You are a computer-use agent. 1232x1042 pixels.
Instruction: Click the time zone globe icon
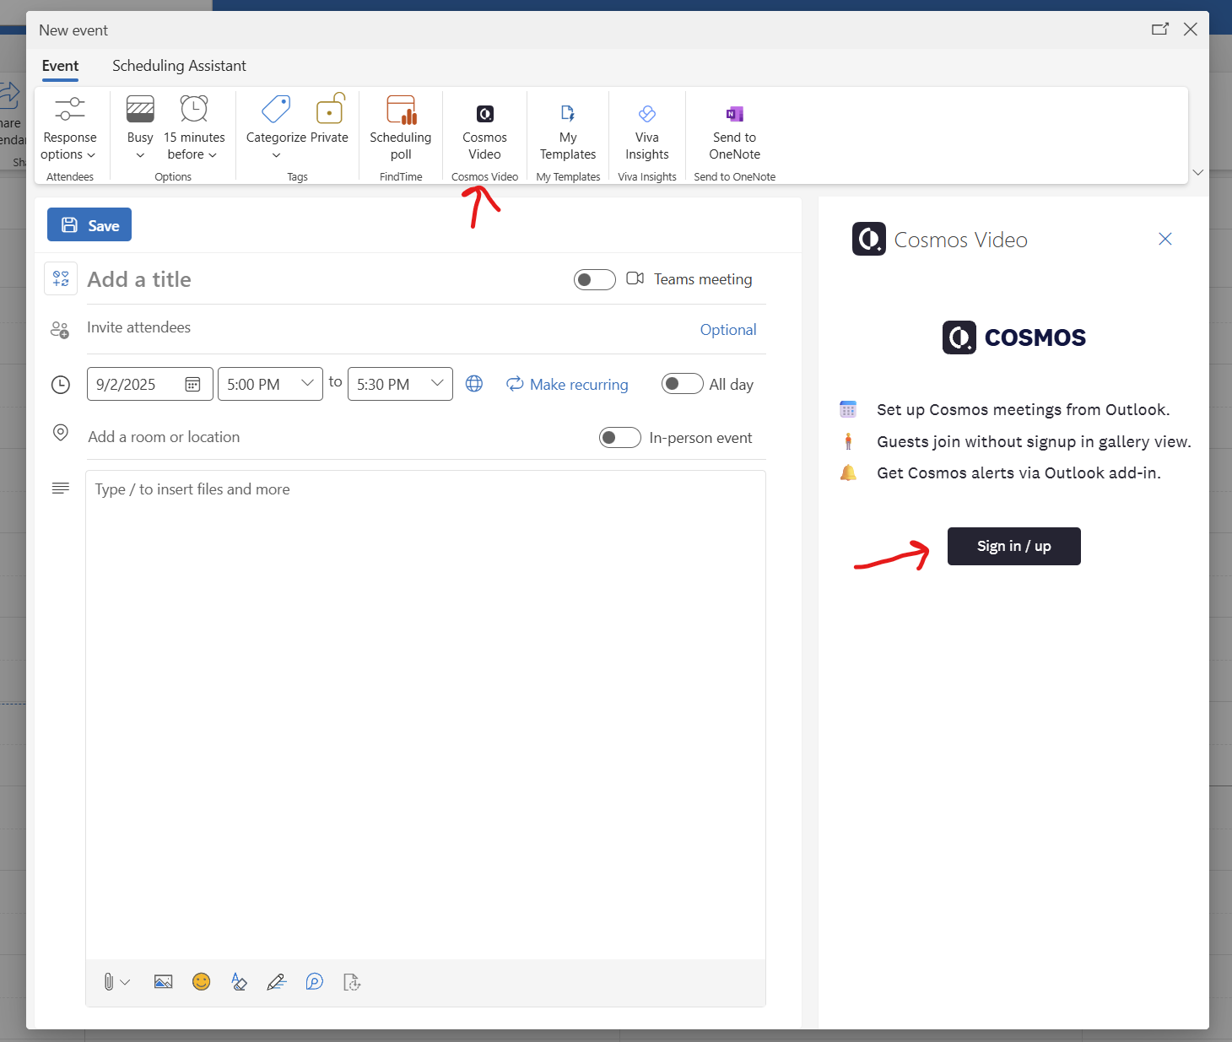pos(474,384)
